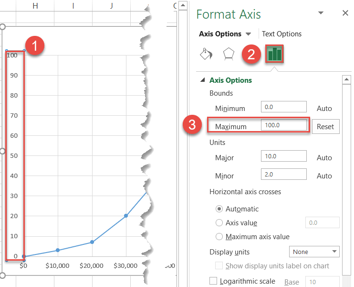This screenshot has height=287, width=354.
Task: Click the horizontal axis label $20,000
Action: [x=92, y=266]
